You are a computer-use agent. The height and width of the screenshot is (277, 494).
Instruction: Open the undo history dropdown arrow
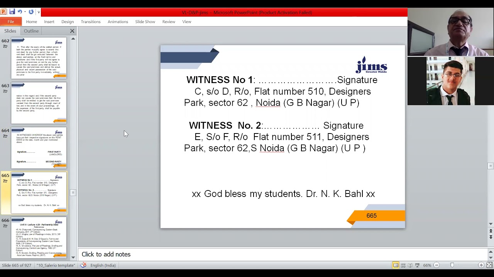(25, 12)
